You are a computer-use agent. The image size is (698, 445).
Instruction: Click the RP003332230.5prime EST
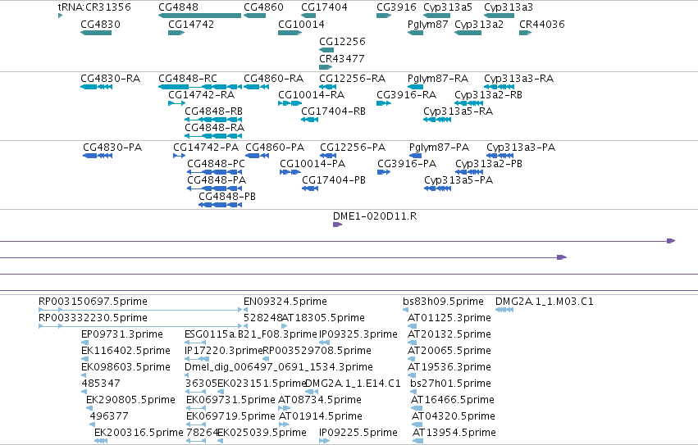pos(140,326)
